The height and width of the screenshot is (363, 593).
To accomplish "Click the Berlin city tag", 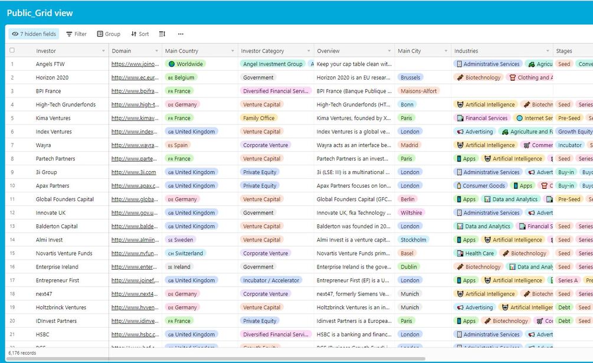I will click(x=408, y=200).
